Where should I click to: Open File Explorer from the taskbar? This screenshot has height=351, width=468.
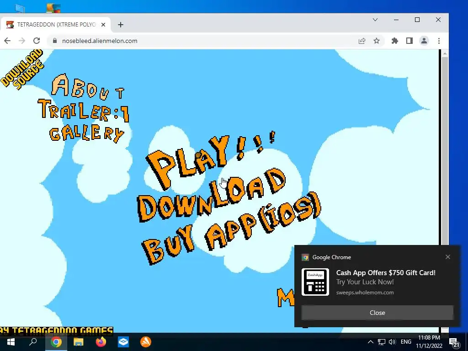(x=79, y=342)
